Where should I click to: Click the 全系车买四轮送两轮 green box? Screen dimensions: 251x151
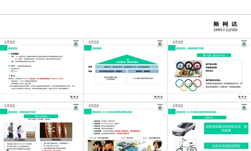226,146
